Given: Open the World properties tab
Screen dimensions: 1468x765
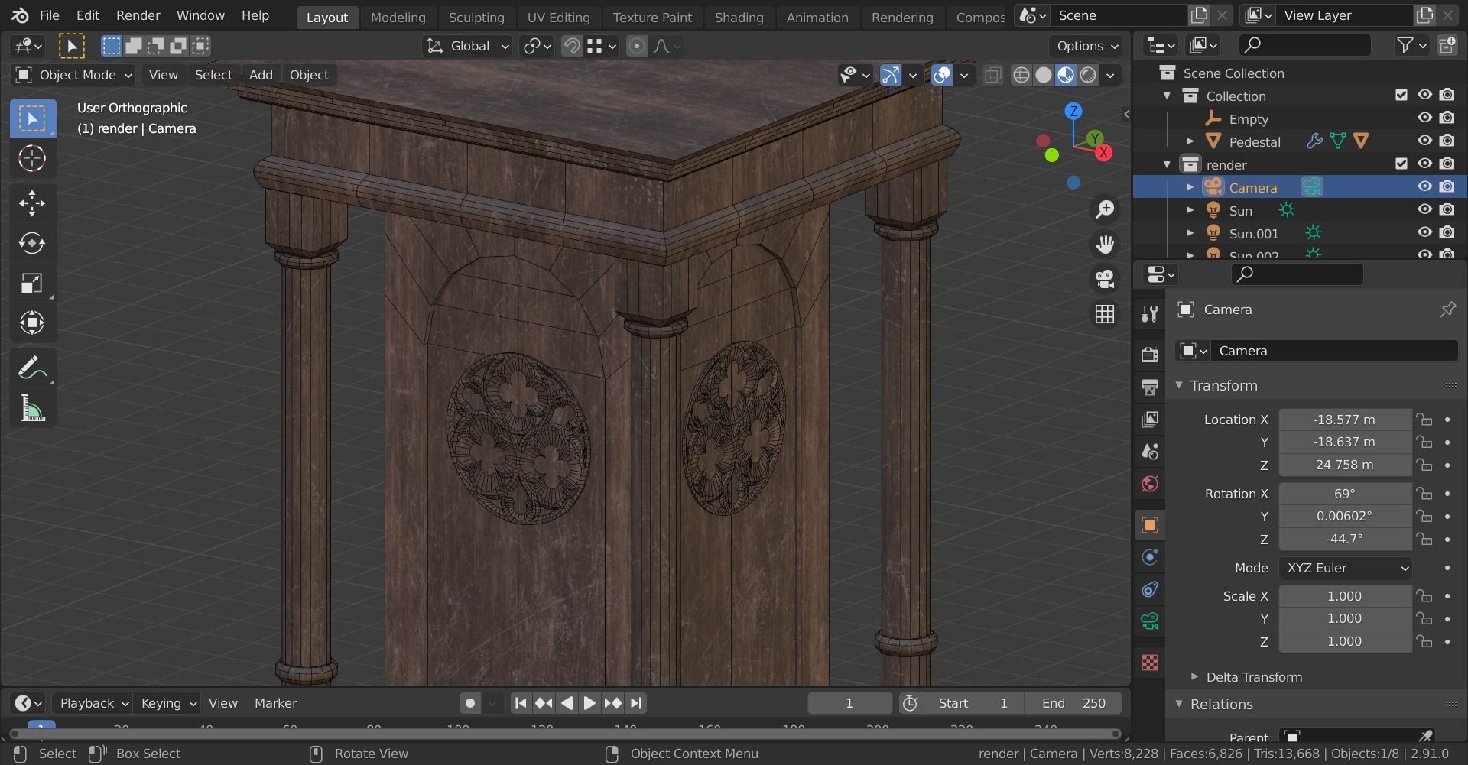Looking at the screenshot, I should (x=1150, y=484).
